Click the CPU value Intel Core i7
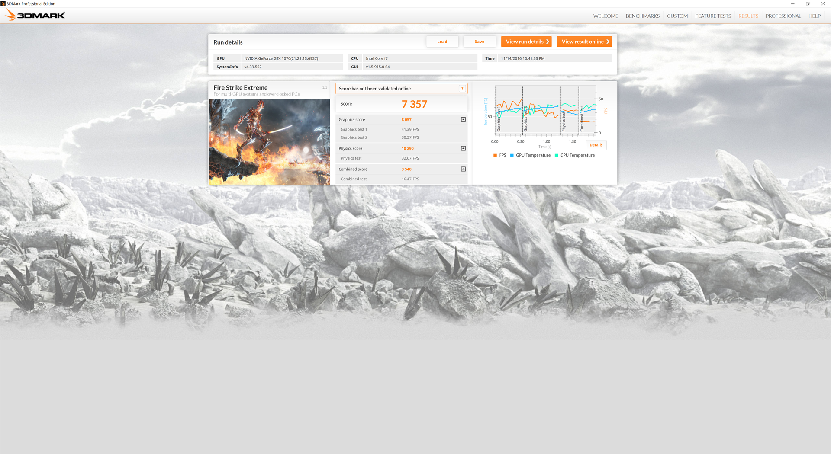The image size is (831, 454). [377, 58]
